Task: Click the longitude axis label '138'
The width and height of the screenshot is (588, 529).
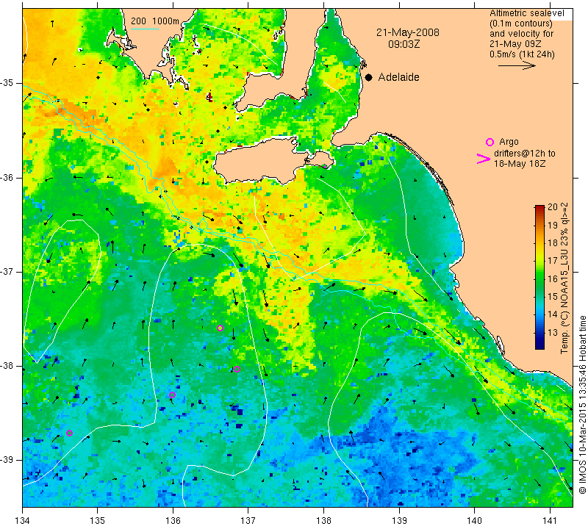Action: pos(323,520)
